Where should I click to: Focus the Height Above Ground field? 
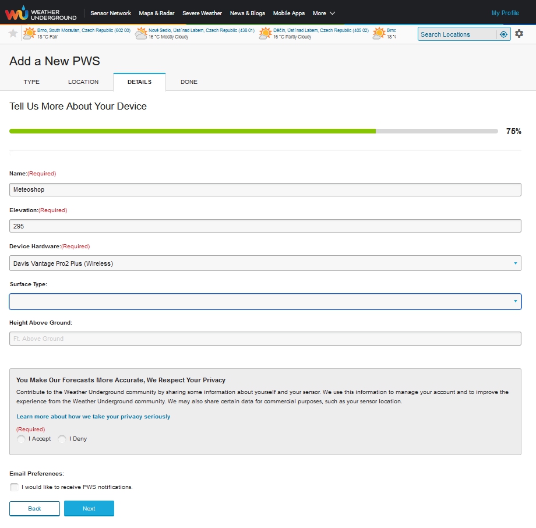pyautogui.click(x=265, y=339)
